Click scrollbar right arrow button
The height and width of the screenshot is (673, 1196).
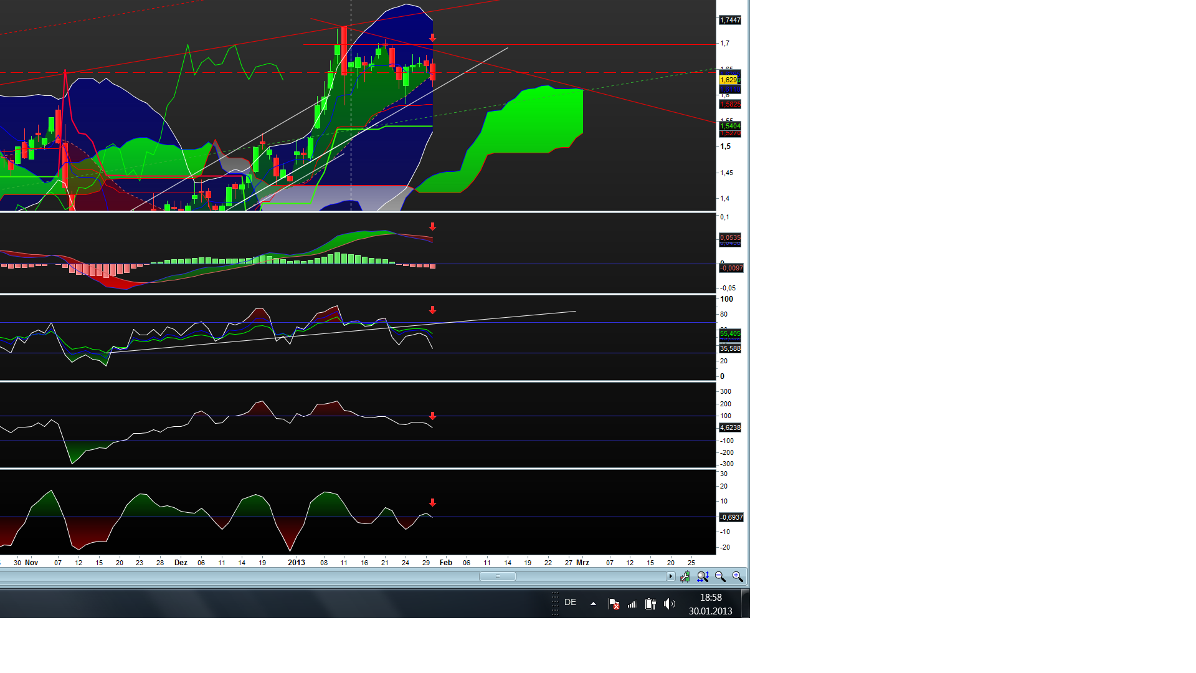click(x=671, y=576)
